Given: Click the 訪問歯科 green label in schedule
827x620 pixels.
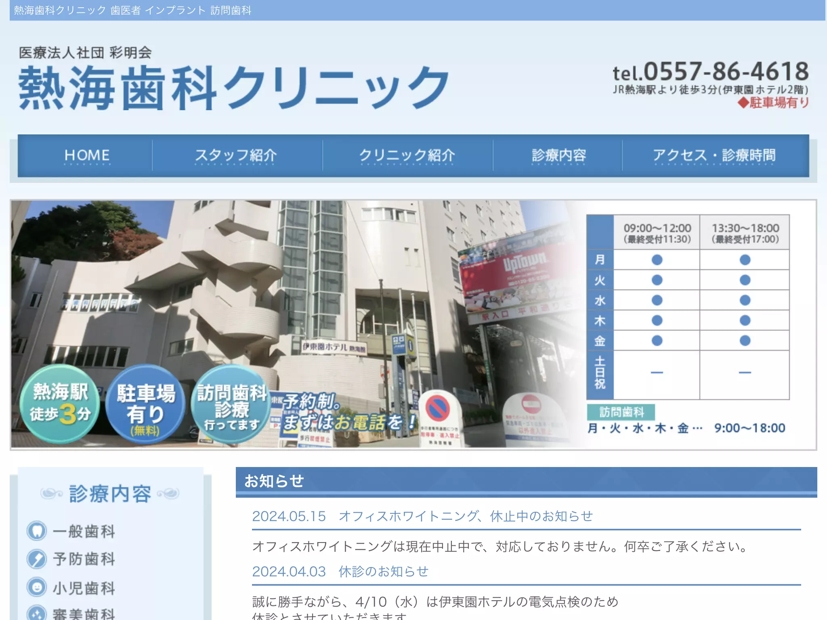Looking at the screenshot, I should 621,412.
